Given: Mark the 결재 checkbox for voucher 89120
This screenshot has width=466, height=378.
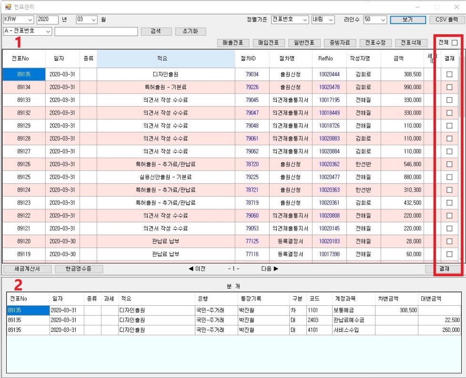Looking at the screenshot, I should coord(449,242).
